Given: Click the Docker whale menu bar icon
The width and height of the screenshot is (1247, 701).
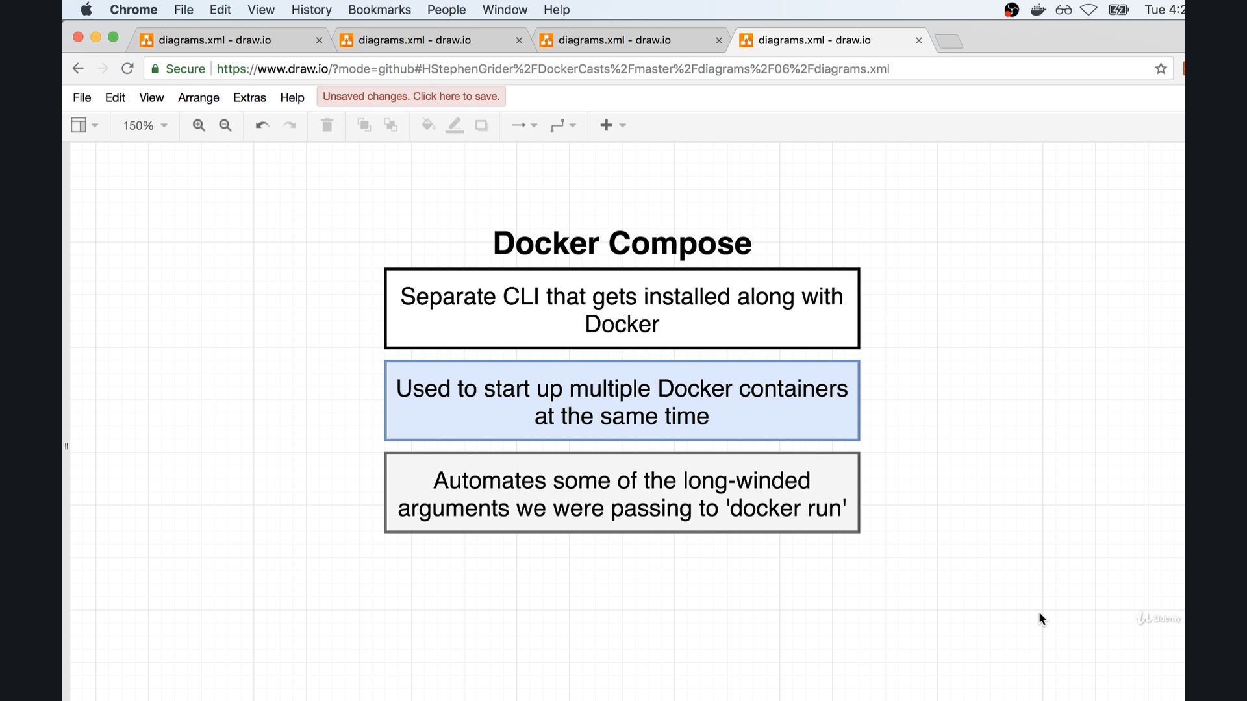Looking at the screenshot, I should tap(1038, 10).
